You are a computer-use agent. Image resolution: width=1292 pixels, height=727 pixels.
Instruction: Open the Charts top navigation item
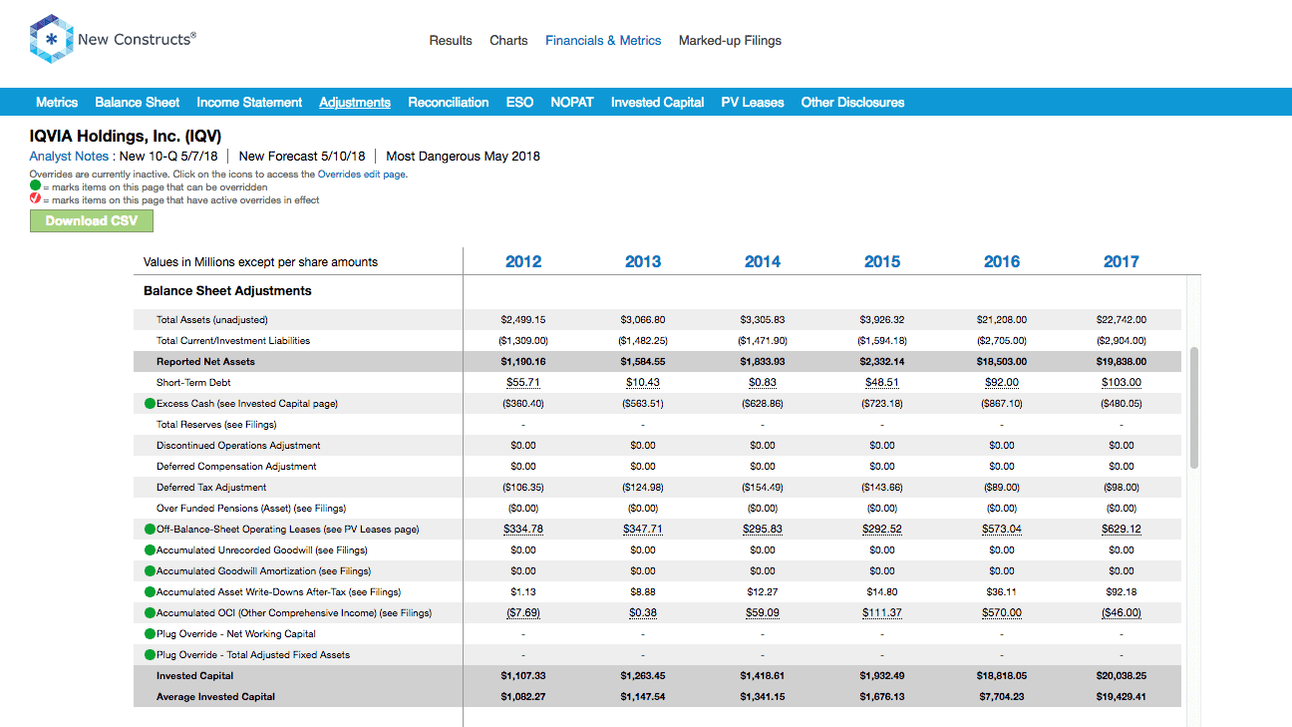point(508,41)
